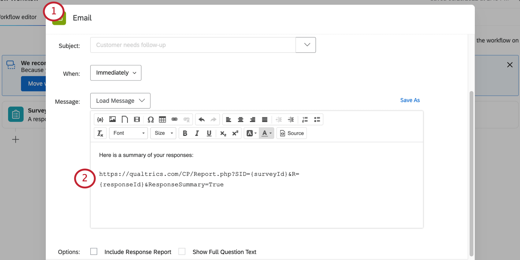Insert a numbered list
The image size is (520, 260).
(305, 120)
